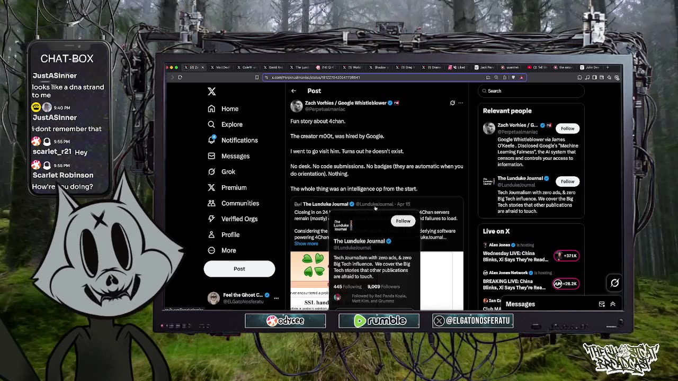The image size is (678, 381).
Task: Open Notifications in the sidebar
Action: 233,140
